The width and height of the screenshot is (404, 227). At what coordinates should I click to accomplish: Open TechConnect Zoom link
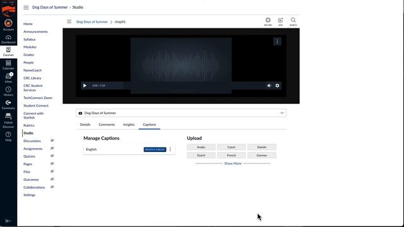[x=38, y=98]
